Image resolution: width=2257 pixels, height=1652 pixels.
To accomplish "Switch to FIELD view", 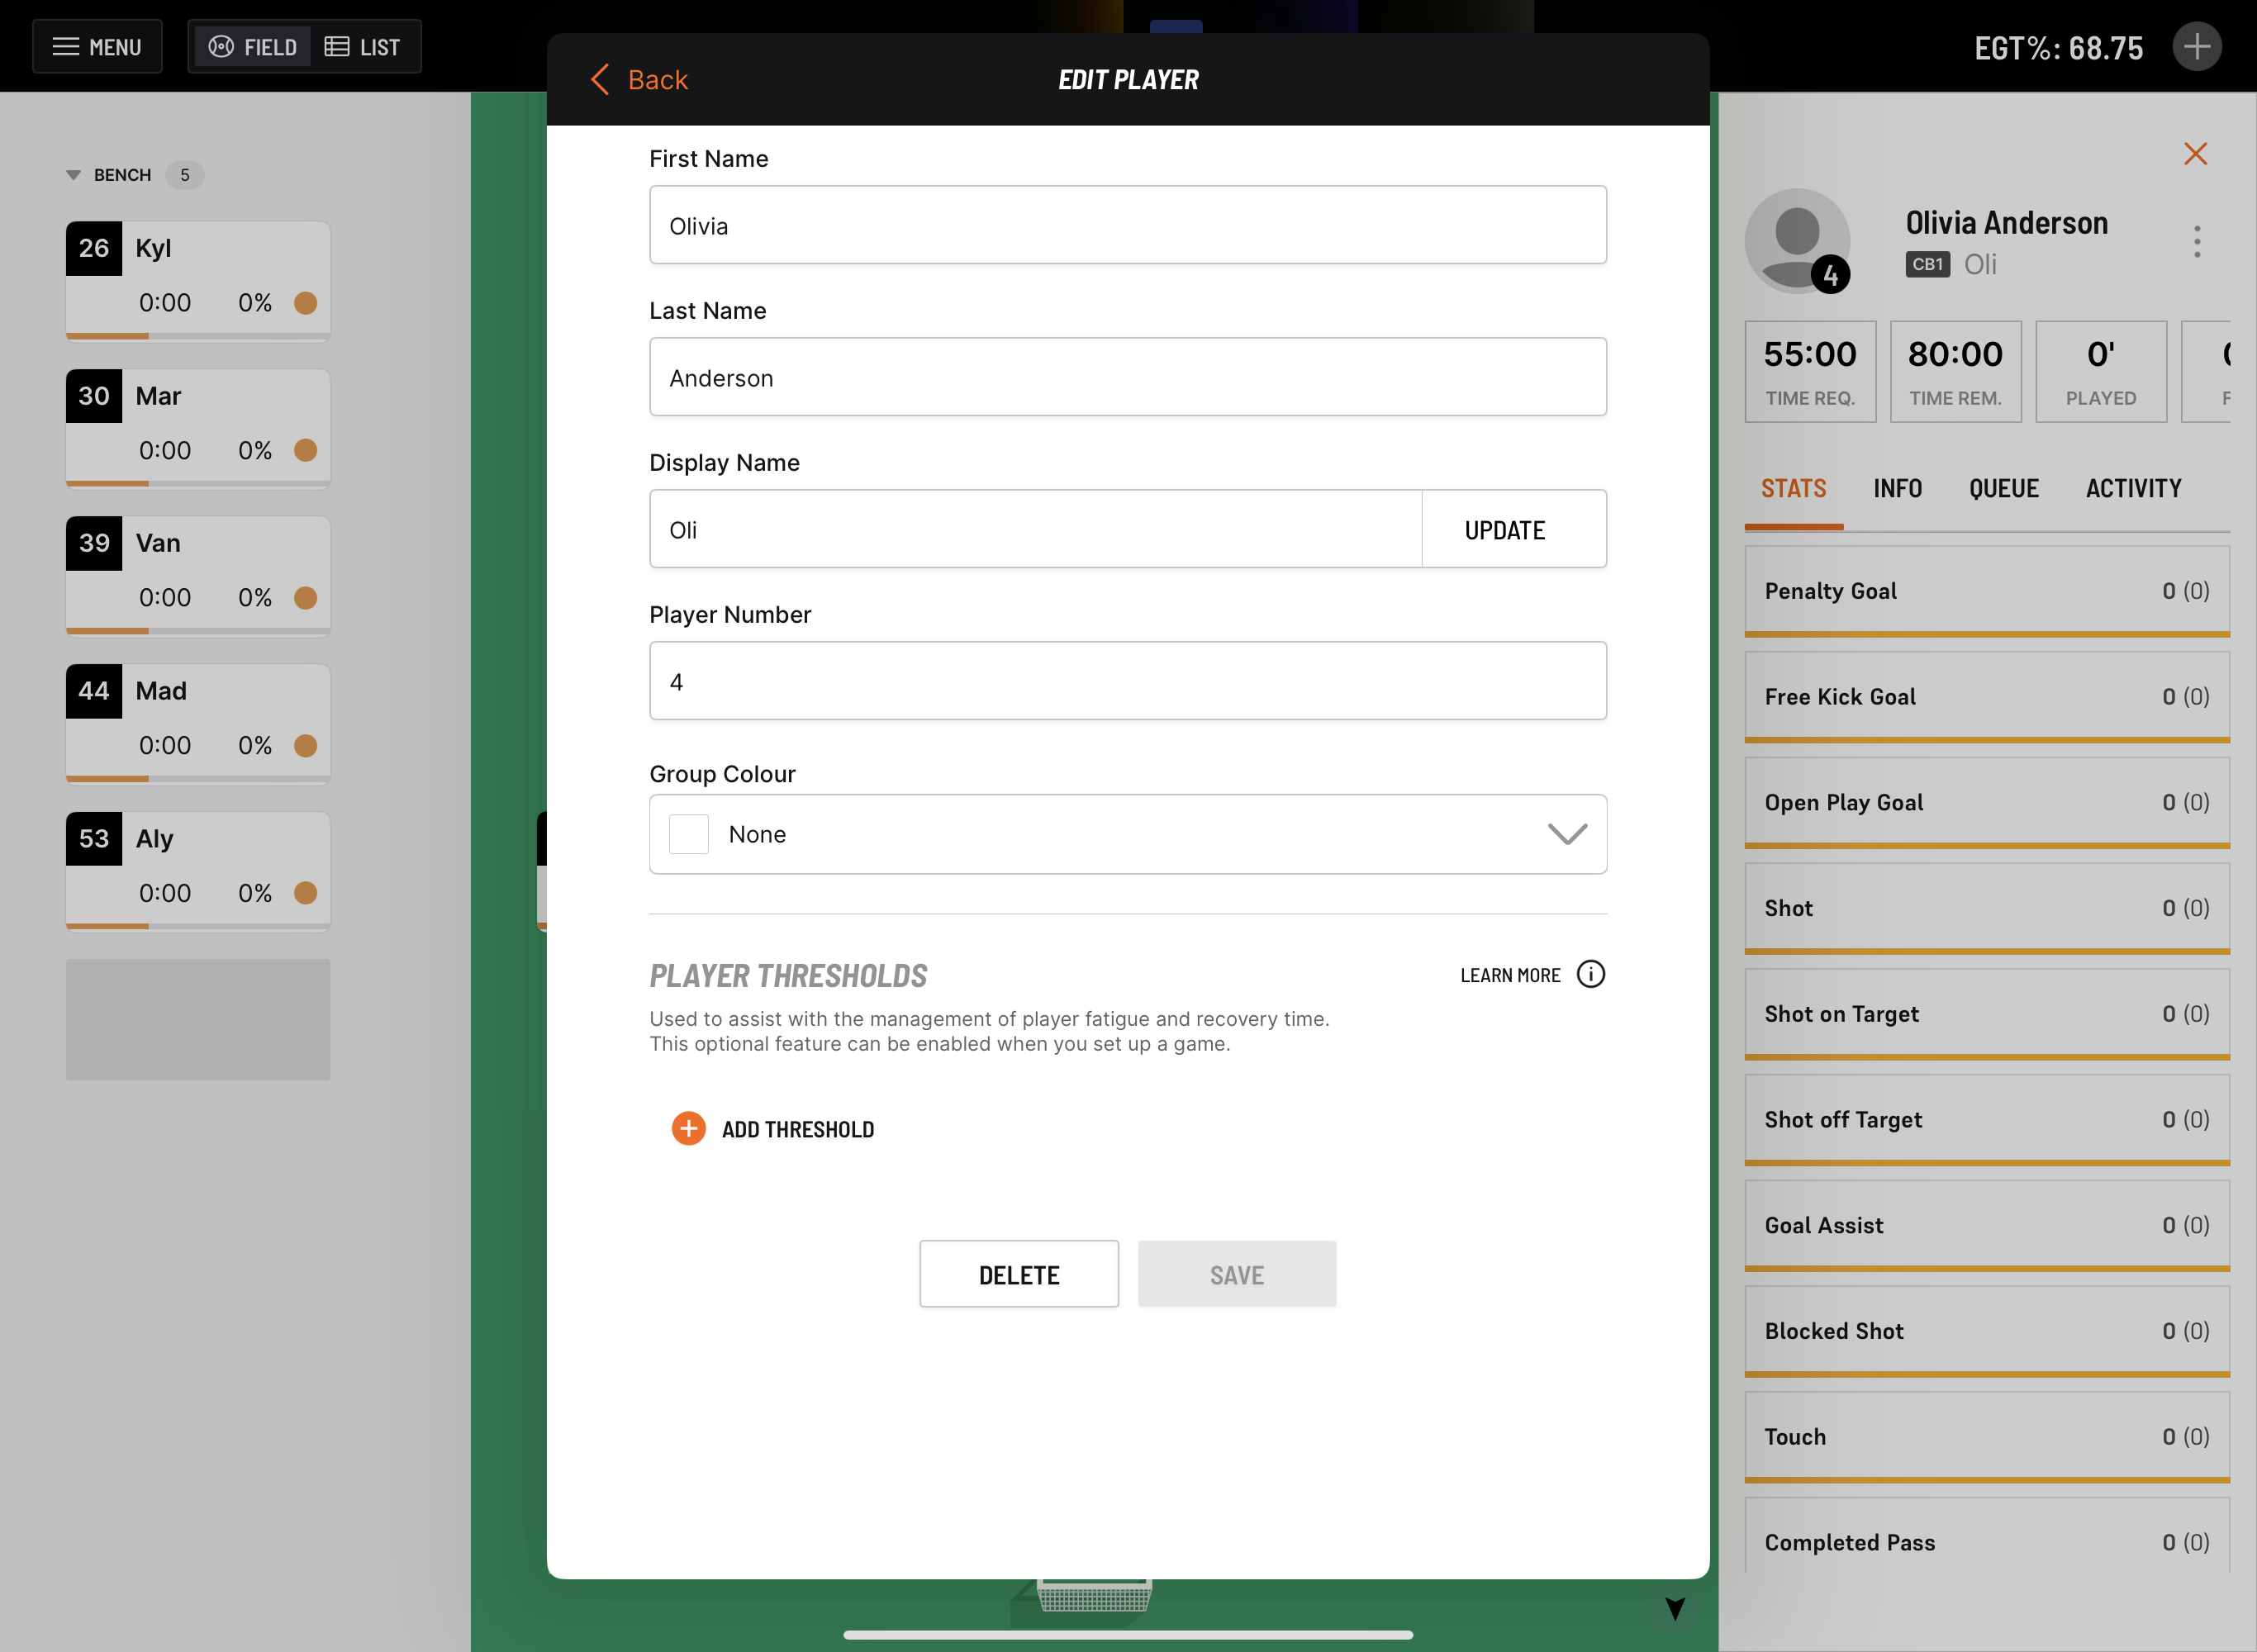I will click(253, 47).
